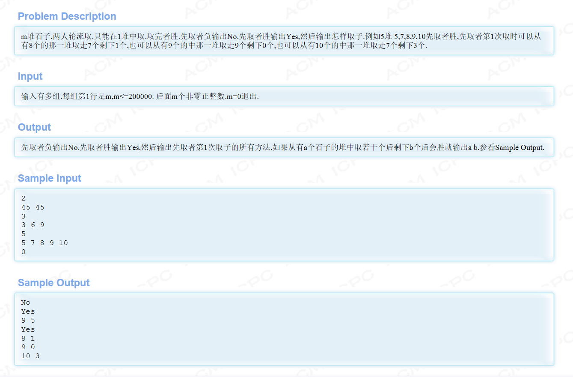This screenshot has height=377, width=573.
Task: Click the sample input line '5 7 8 9 10'
Action: click(x=45, y=243)
